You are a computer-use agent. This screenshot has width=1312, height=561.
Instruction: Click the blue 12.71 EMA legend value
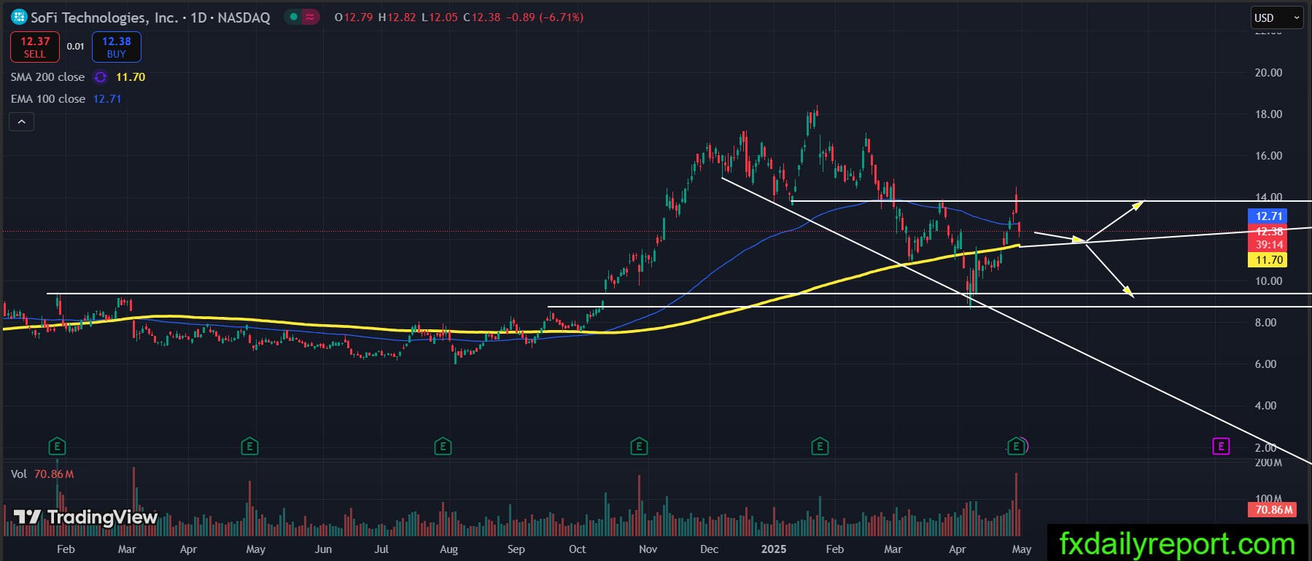(x=107, y=98)
